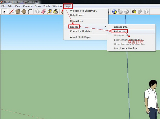This screenshot has width=160, height=124.
Task: Activate the Arc tool
Action: pyautogui.click(x=30, y=12)
